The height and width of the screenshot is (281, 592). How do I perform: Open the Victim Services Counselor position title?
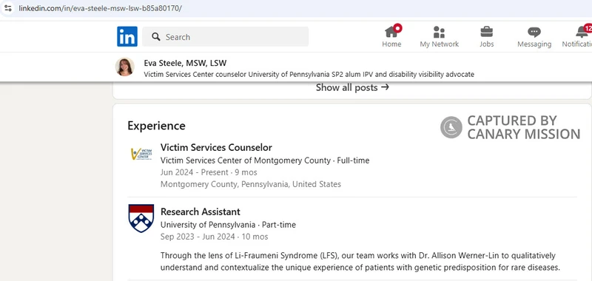pos(216,147)
